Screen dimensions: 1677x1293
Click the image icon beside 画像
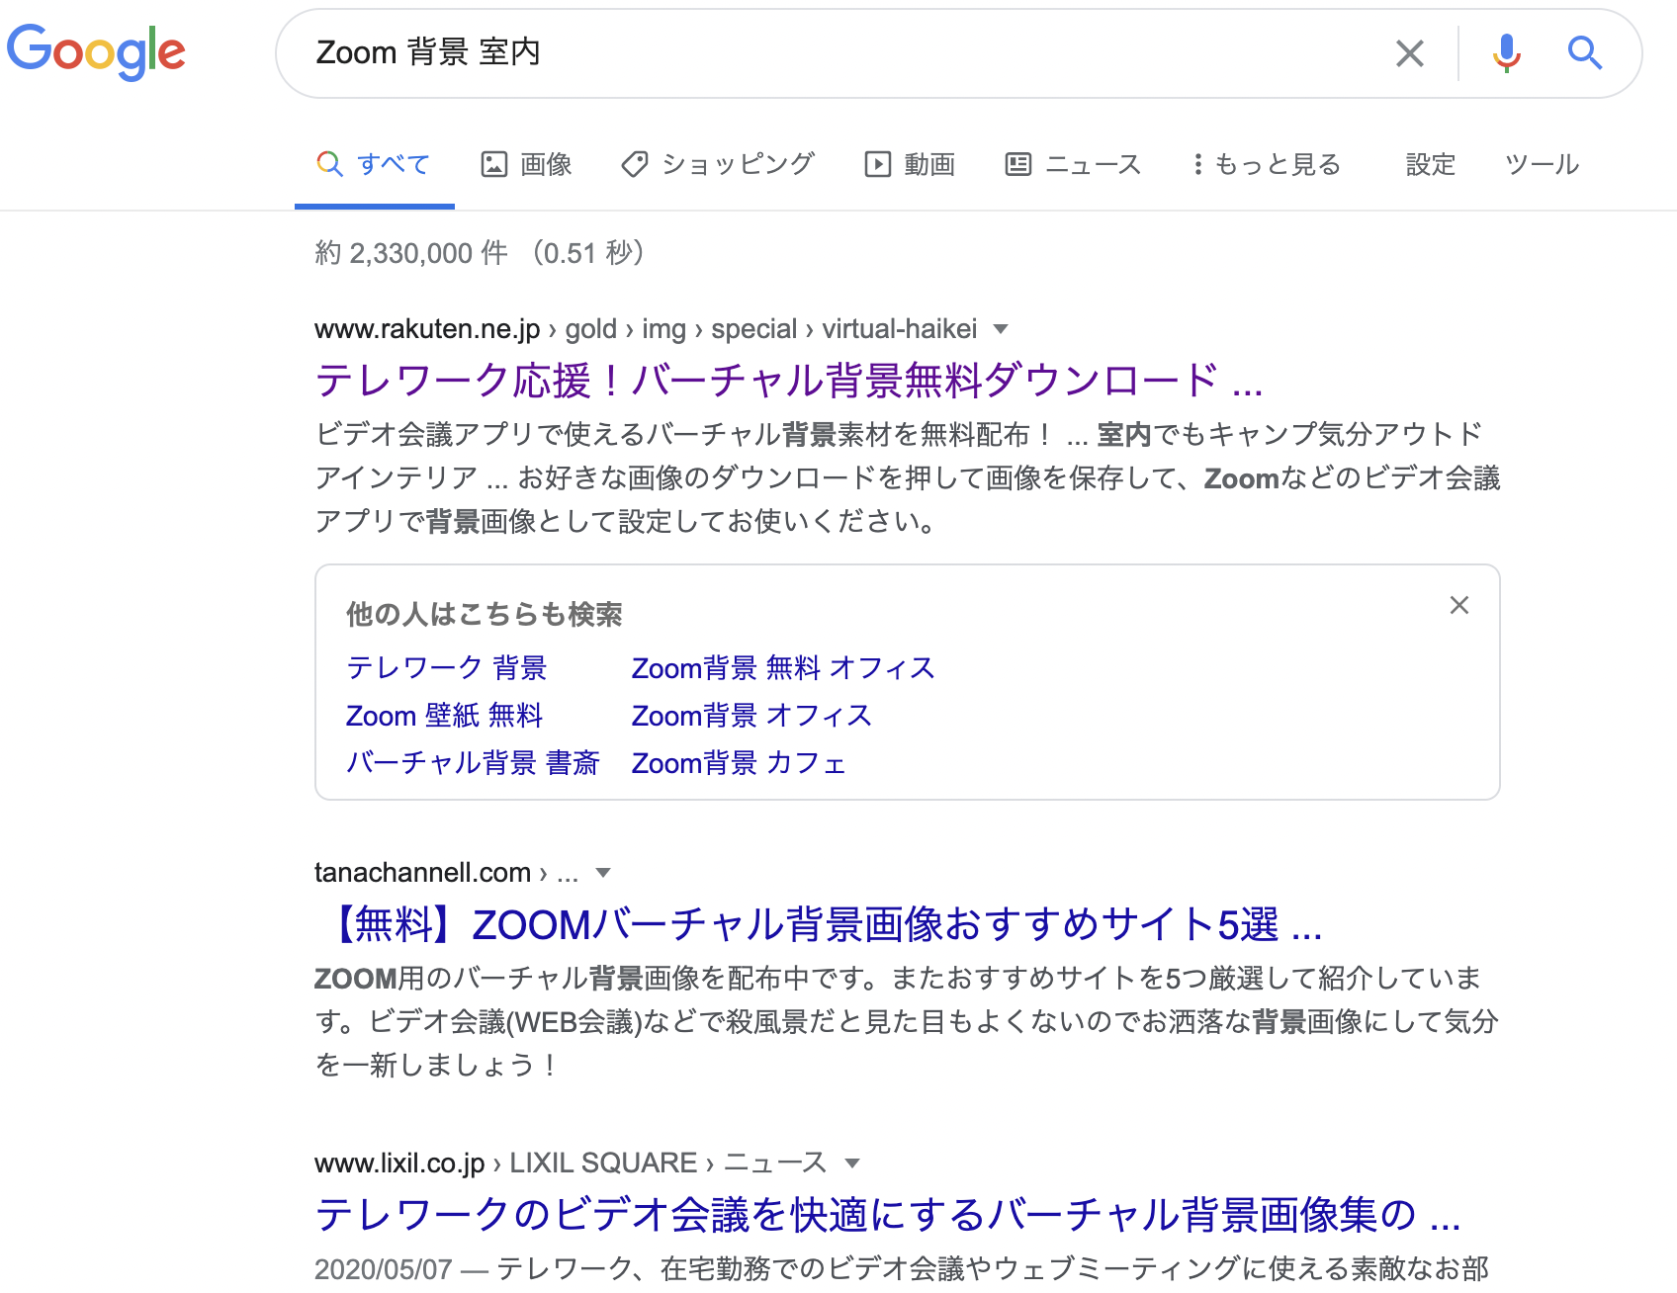pos(494,164)
